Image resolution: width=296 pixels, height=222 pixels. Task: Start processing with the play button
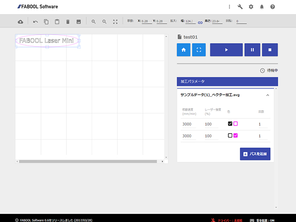226,50
